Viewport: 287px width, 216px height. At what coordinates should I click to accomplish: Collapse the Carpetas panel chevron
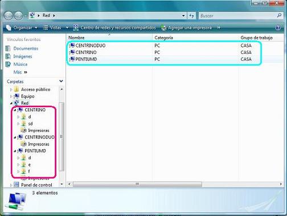click(x=61, y=81)
